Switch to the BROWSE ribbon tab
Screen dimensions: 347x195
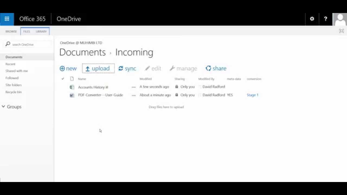point(11,31)
